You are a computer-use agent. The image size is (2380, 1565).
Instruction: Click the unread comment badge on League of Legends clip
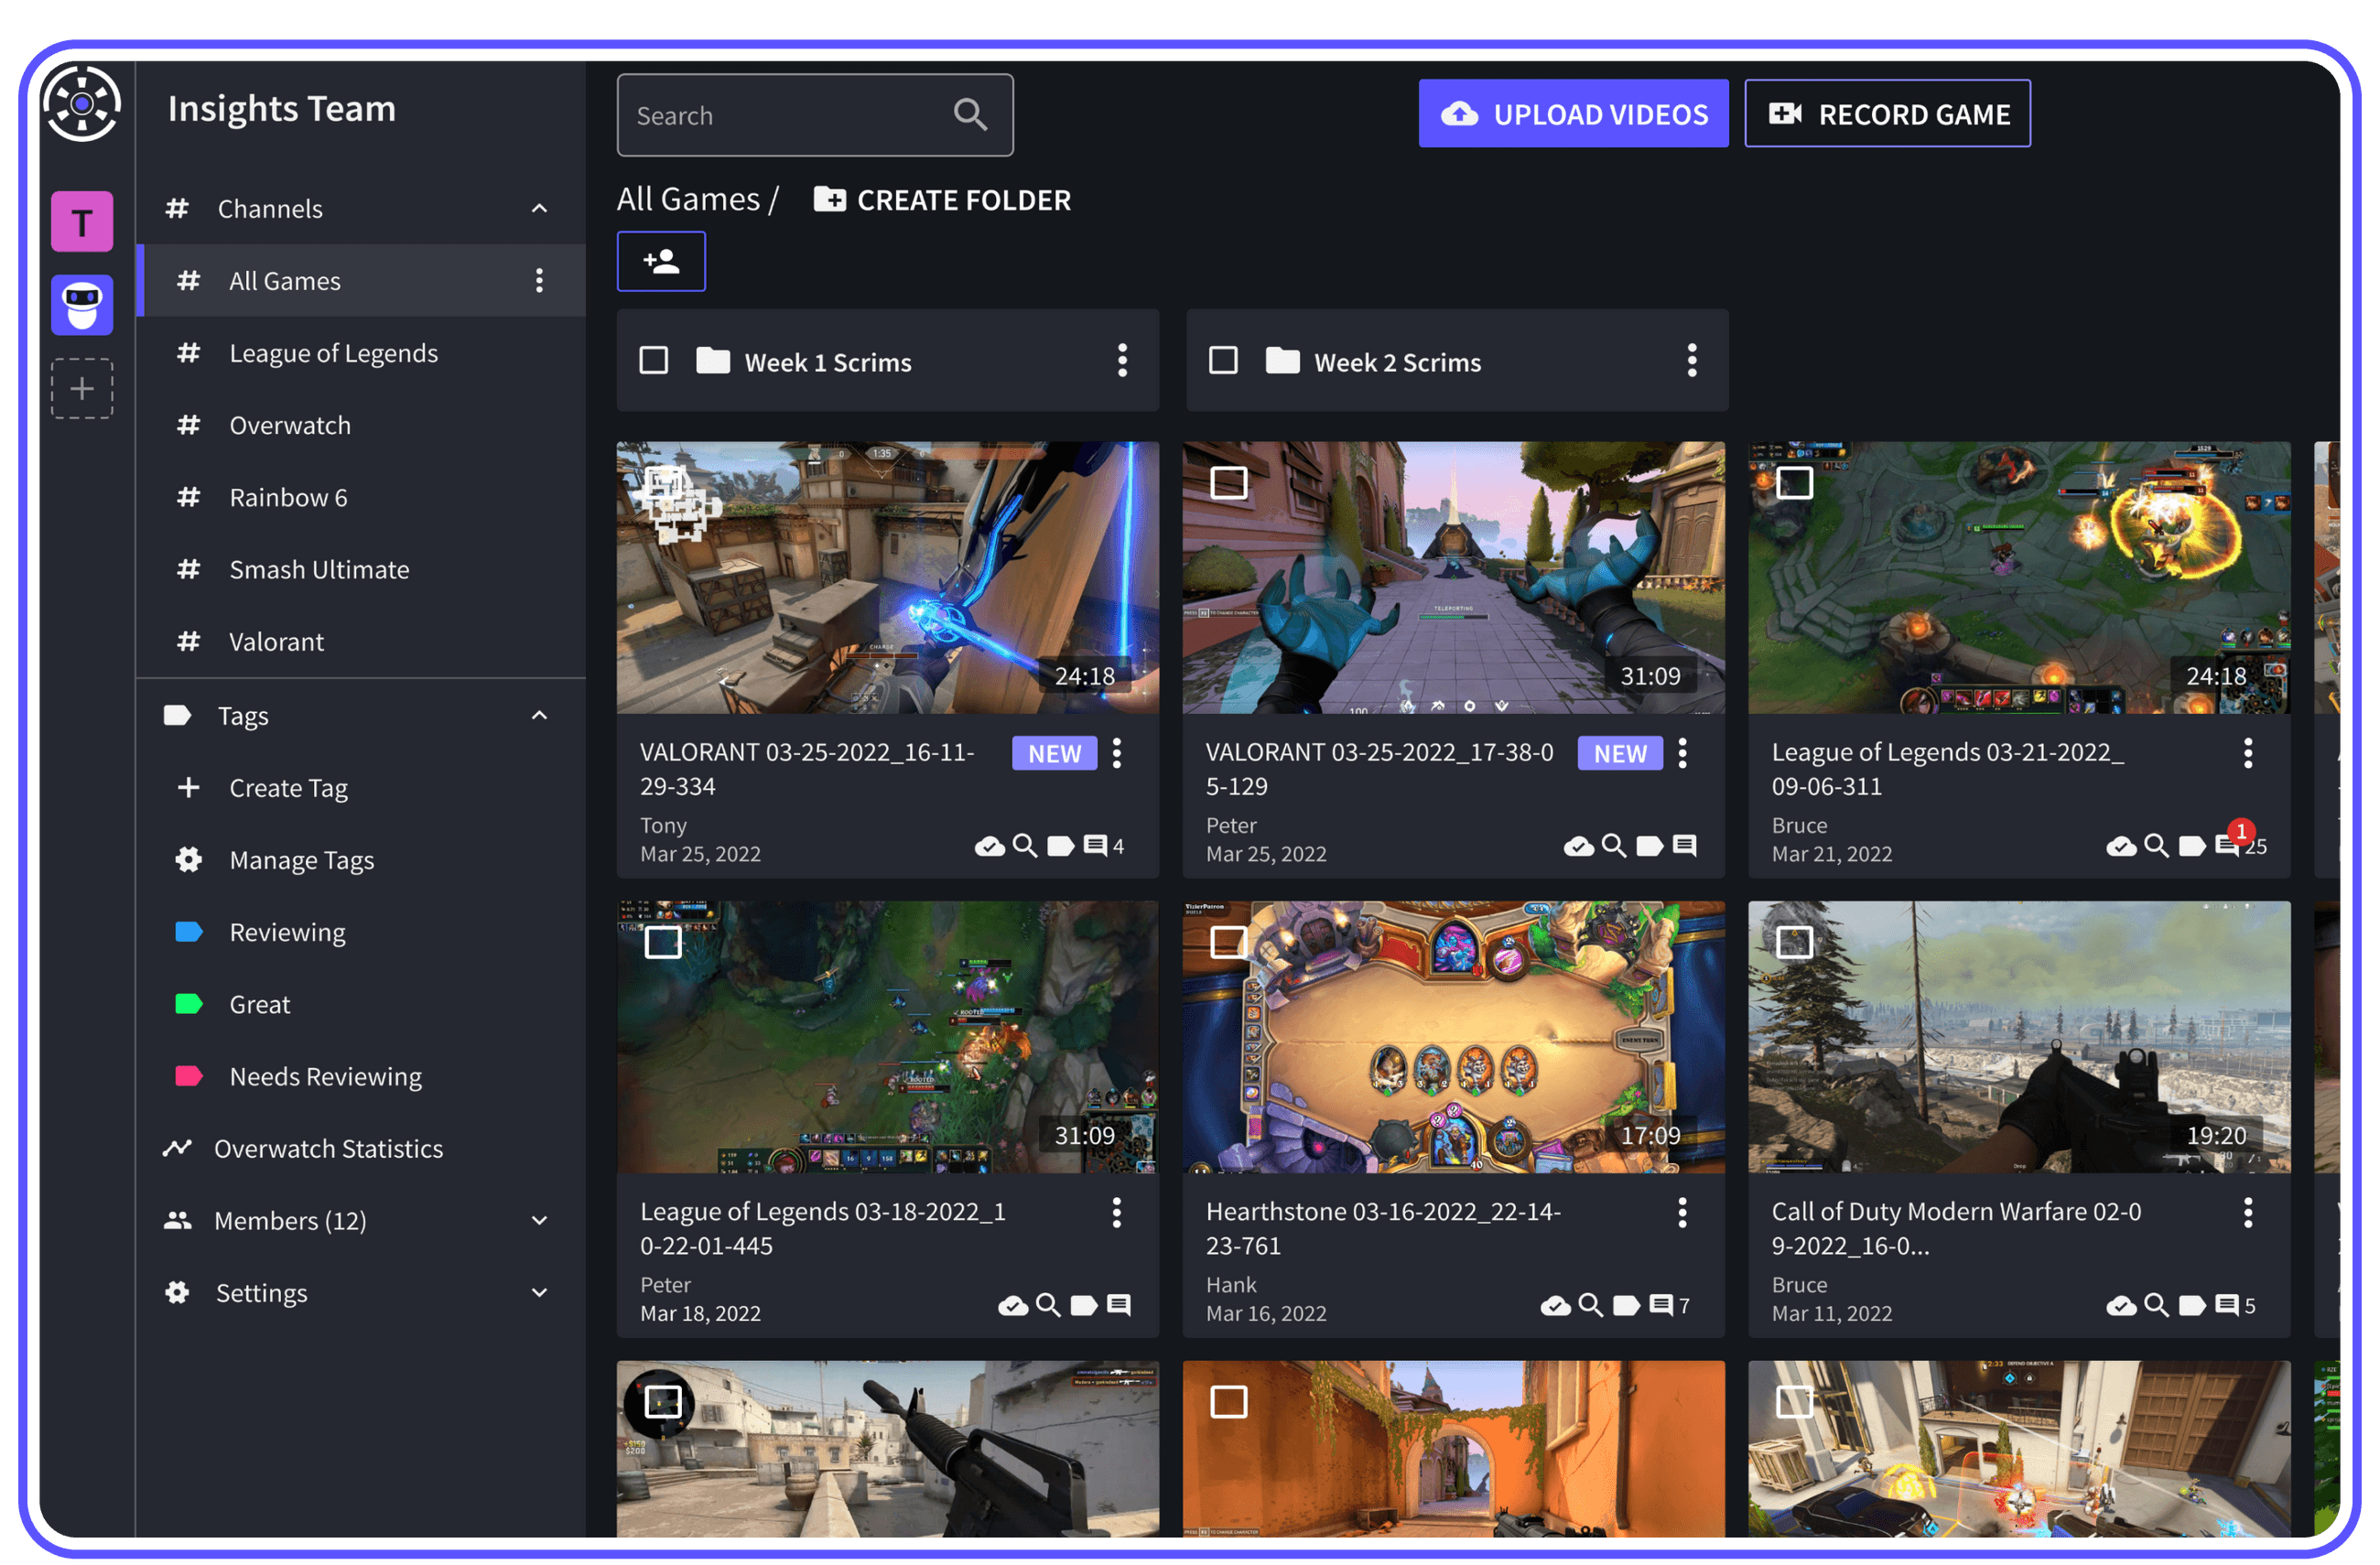[x=2242, y=830]
